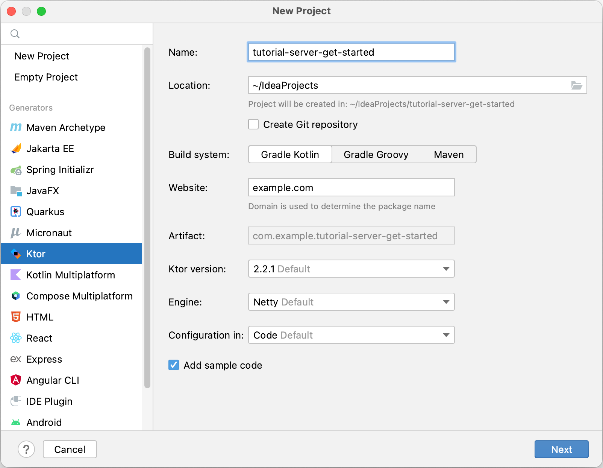Screen dimensions: 603x468
Task: Click the Spring Initializr leaf icon
Action: [16, 170]
